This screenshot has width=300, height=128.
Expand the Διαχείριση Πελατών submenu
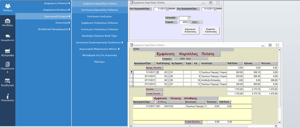(x=56, y=3)
